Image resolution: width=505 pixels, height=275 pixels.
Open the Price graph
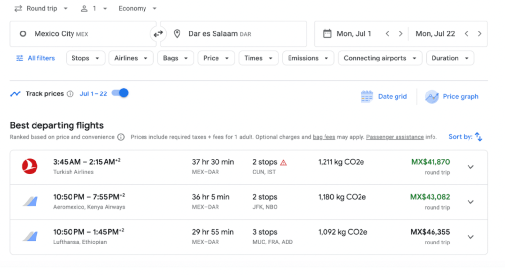(x=452, y=96)
